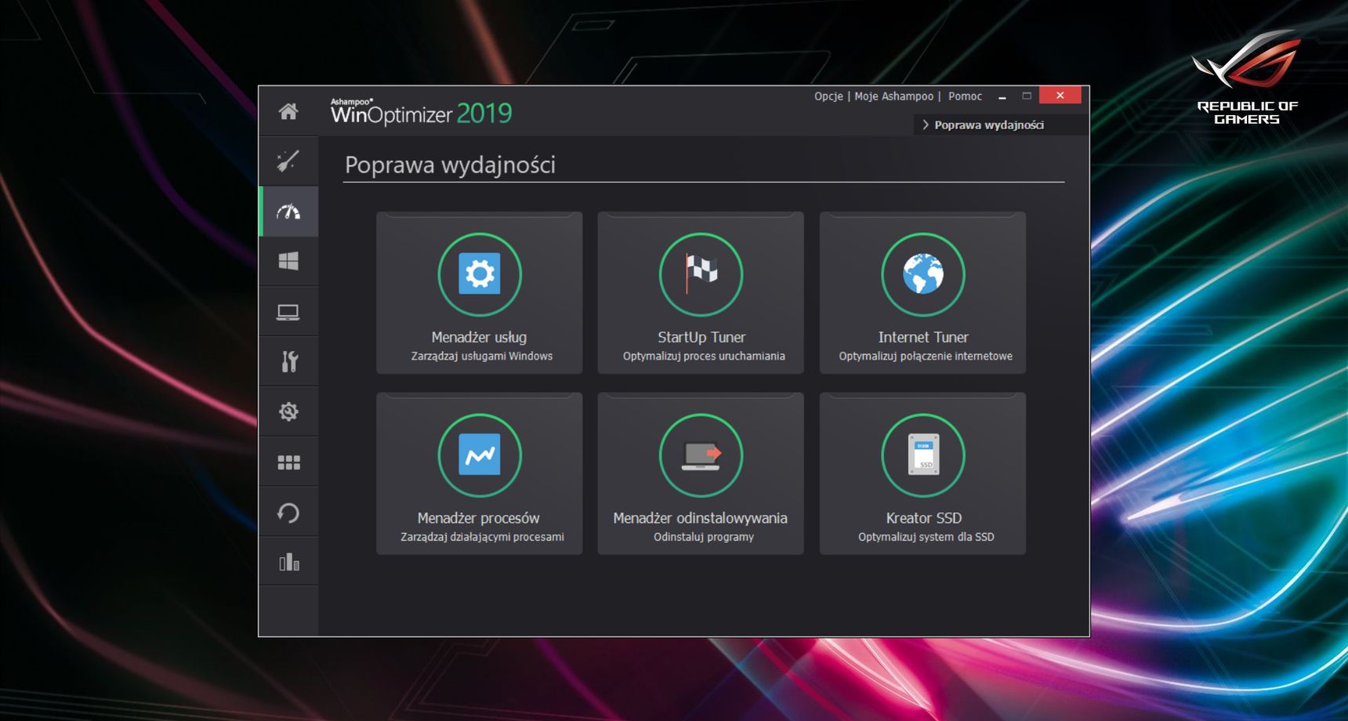The height and width of the screenshot is (721, 1348).
Task: Click the StartUp Tuner checkered flag icon
Action: [701, 274]
